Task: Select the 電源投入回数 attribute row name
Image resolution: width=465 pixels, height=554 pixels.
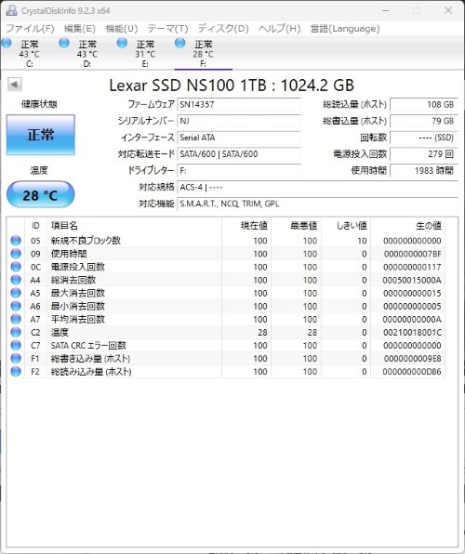Action: click(x=78, y=267)
